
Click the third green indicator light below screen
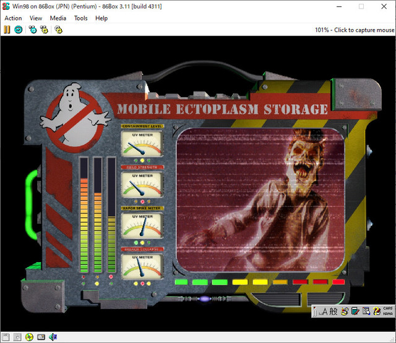coord(220,282)
